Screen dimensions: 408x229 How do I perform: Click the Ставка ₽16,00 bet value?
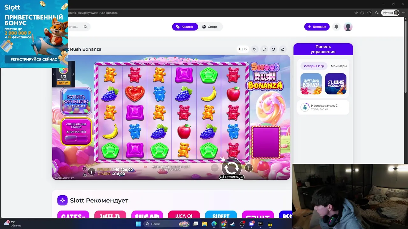click(x=111, y=174)
